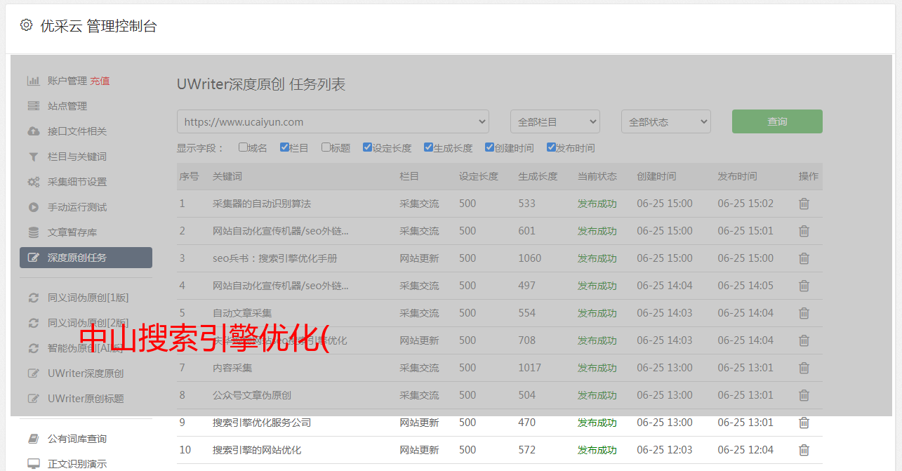Enable the 标题 field checkbox

(326, 147)
